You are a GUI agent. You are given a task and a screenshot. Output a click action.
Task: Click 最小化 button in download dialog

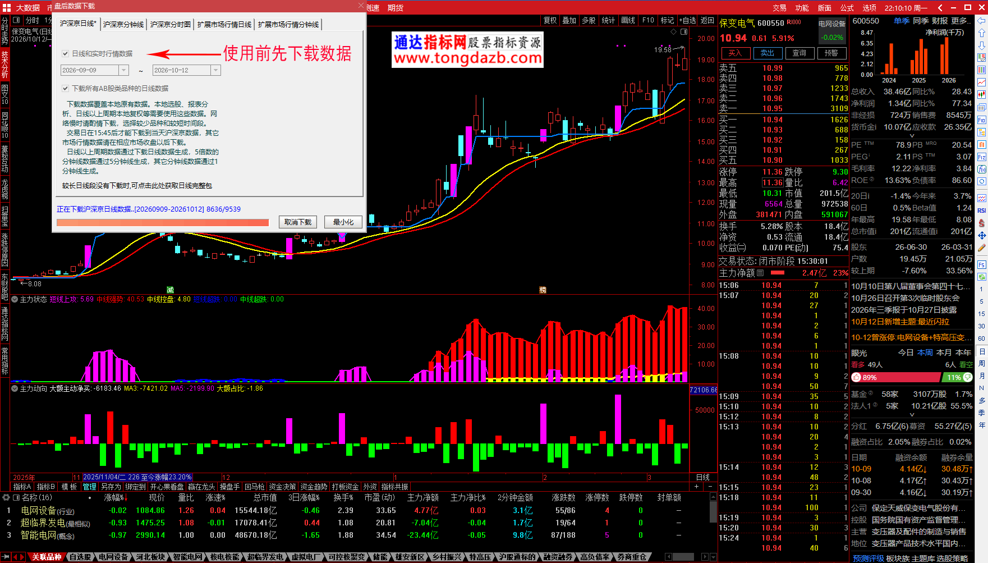(343, 222)
